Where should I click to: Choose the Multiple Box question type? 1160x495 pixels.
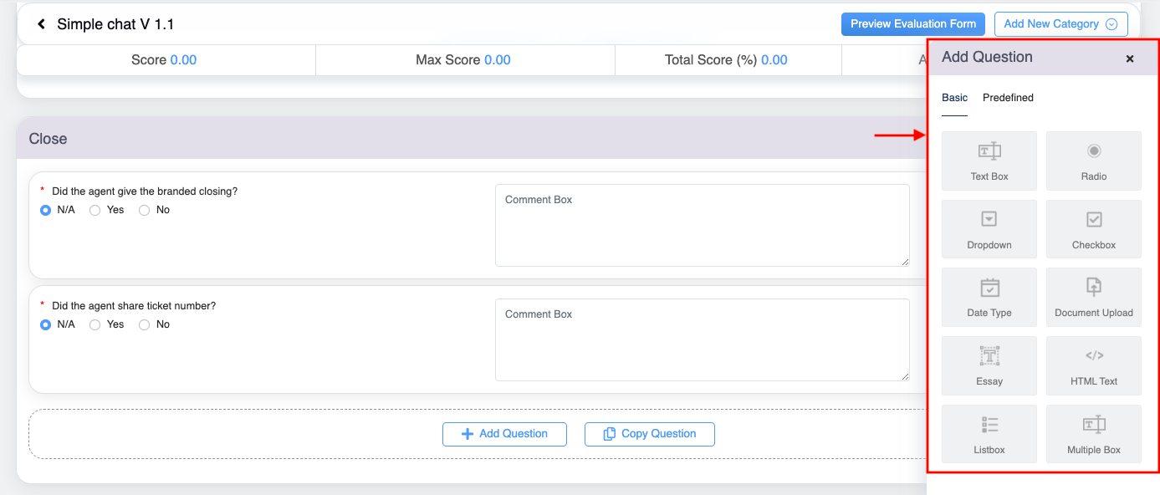pyautogui.click(x=1093, y=434)
